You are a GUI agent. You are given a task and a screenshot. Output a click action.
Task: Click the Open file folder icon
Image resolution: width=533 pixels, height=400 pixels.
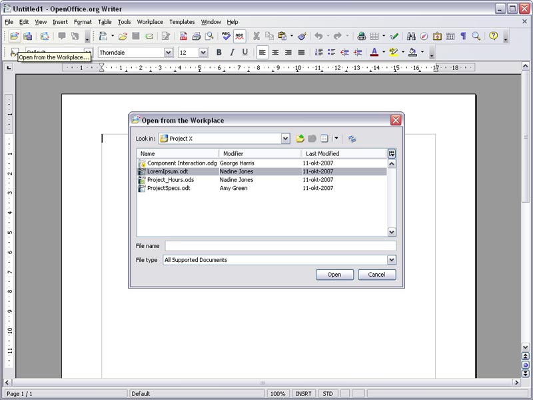(123, 36)
